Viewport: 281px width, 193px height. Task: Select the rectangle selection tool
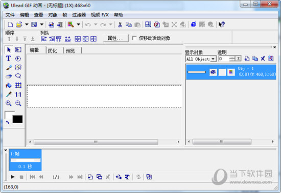(18, 49)
